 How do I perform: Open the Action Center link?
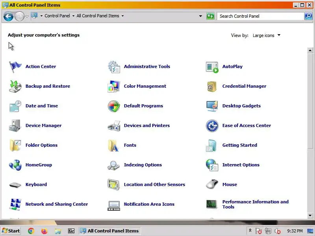pos(41,66)
